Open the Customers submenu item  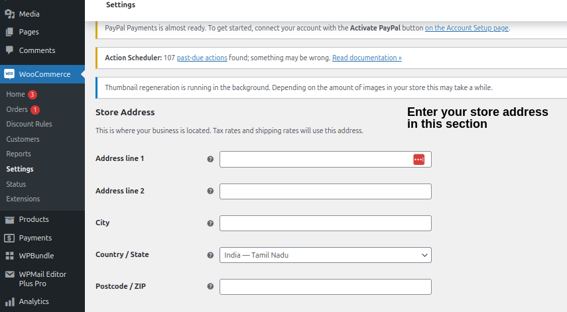point(23,139)
